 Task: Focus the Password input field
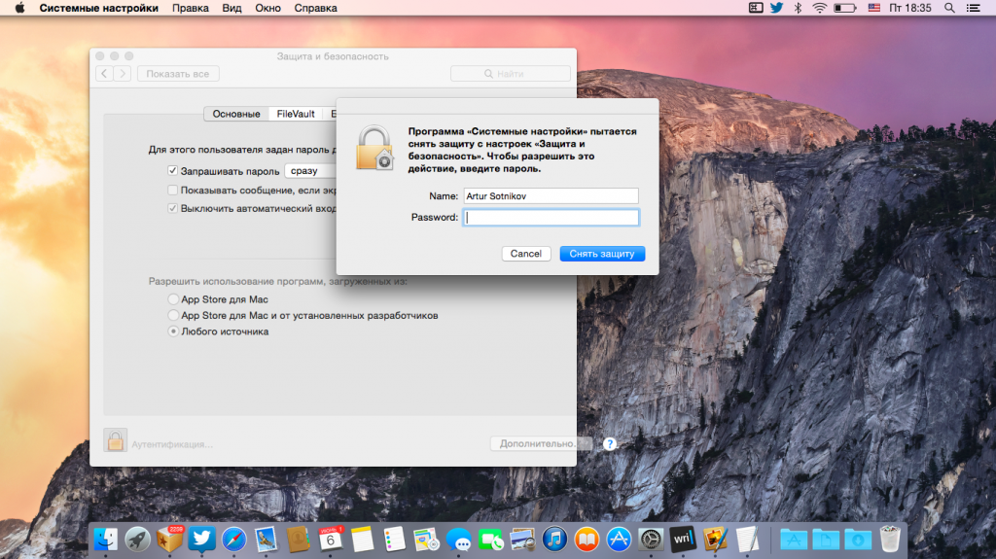(551, 218)
